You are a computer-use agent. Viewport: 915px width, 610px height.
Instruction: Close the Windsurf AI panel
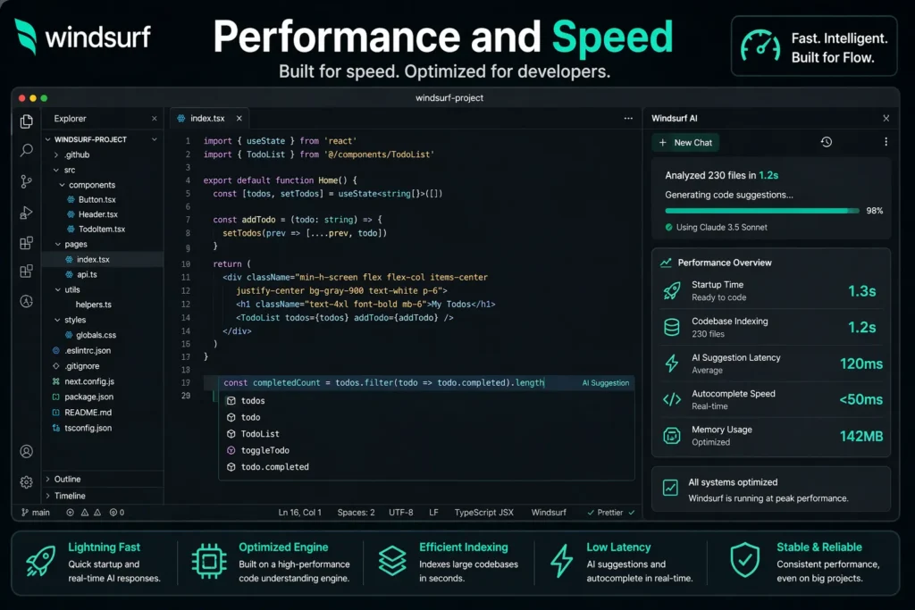[x=886, y=119]
